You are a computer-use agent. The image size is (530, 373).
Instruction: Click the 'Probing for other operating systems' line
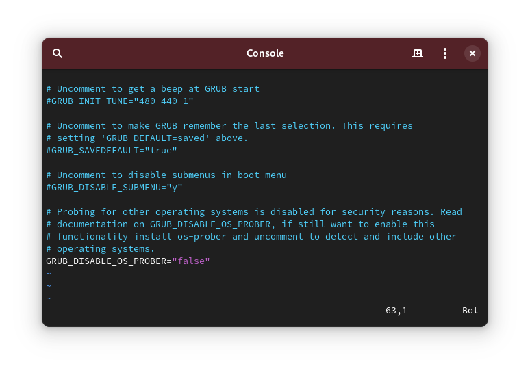coord(254,212)
